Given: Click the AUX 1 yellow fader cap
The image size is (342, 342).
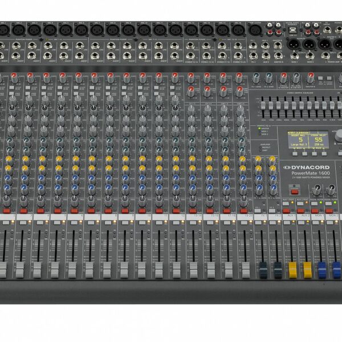Looking at the screenshot, I should [293, 270].
